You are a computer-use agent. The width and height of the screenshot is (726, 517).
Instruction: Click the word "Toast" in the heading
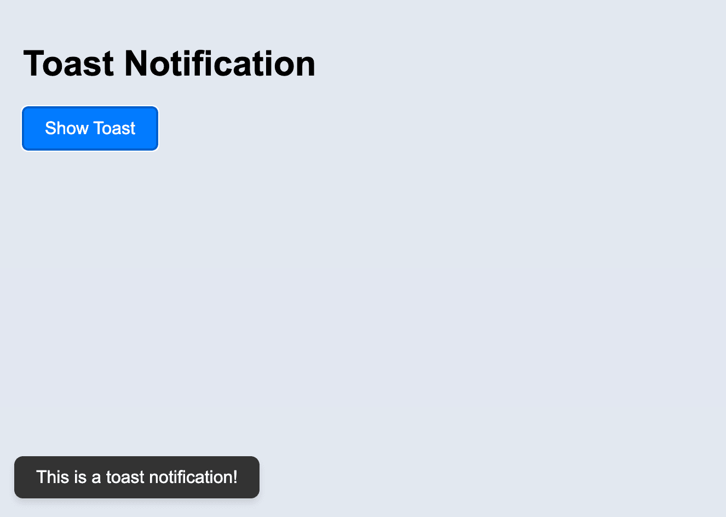pyautogui.click(x=68, y=64)
